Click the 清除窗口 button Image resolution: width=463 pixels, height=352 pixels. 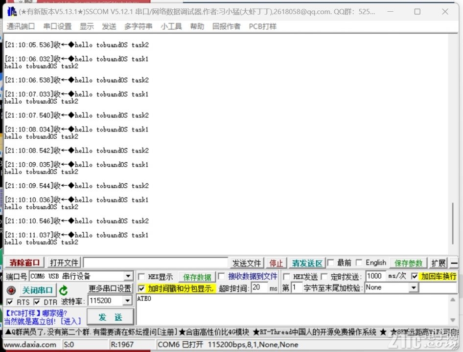[24, 263]
